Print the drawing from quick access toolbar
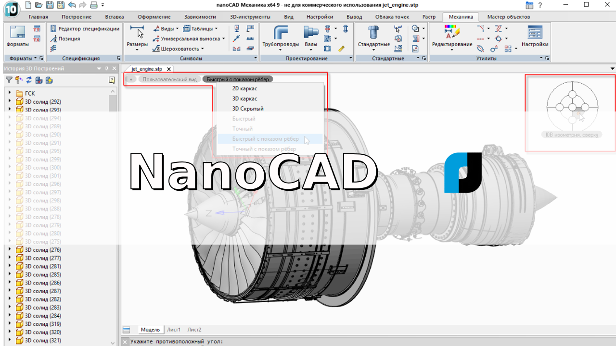Viewport: 616px width, 346px height. (x=94, y=5)
